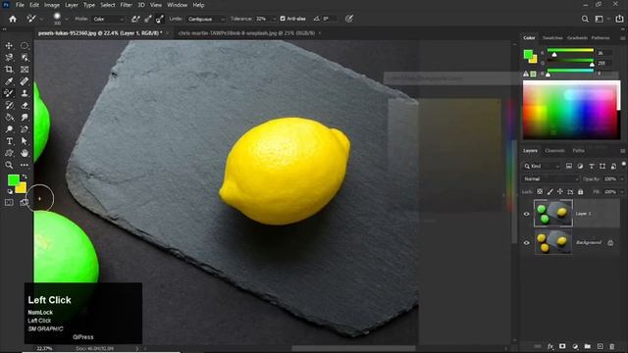This screenshot has height=353, width=628.
Task: Open the layer filter Kind dropdown
Action: 542,166
